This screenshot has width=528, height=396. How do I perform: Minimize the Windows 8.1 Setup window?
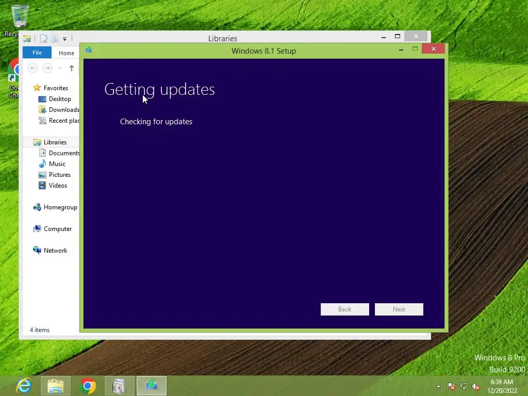(401, 49)
